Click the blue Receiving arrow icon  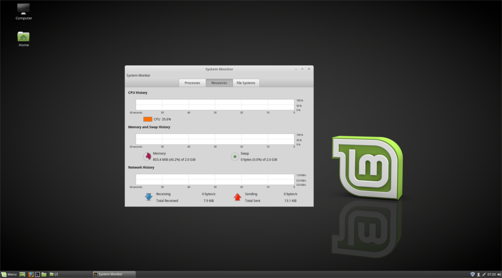tap(149, 197)
